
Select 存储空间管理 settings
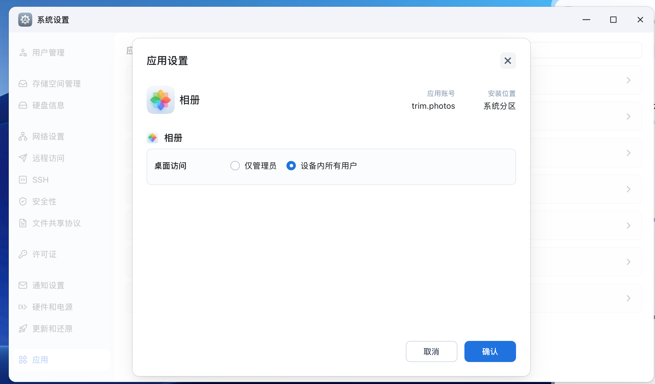pos(56,84)
